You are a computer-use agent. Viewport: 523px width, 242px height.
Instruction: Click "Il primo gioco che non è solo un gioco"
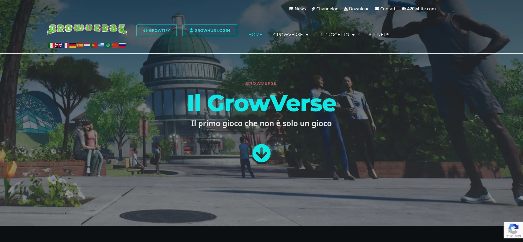click(261, 123)
